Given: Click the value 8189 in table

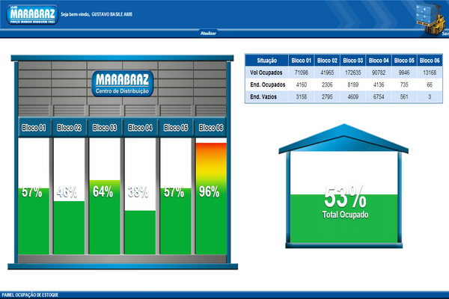Looking at the screenshot, I should coord(353,84).
